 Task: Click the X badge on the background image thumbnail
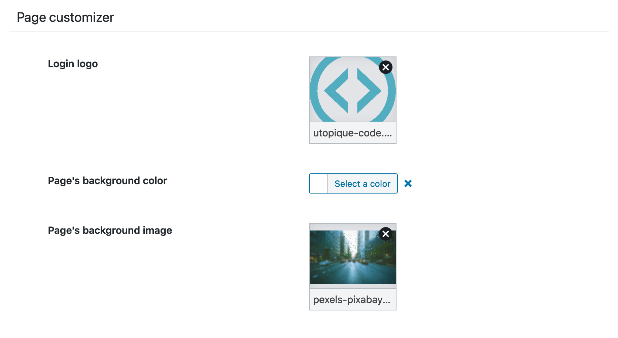pyautogui.click(x=385, y=233)
